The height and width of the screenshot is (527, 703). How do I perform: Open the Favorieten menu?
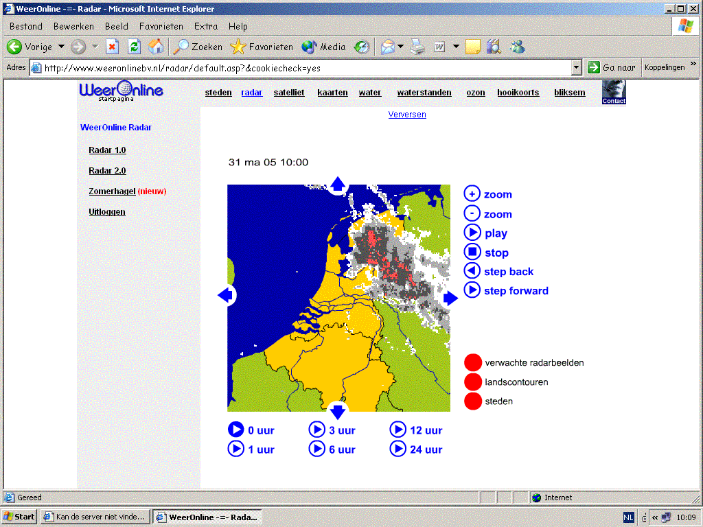(161, 27)
